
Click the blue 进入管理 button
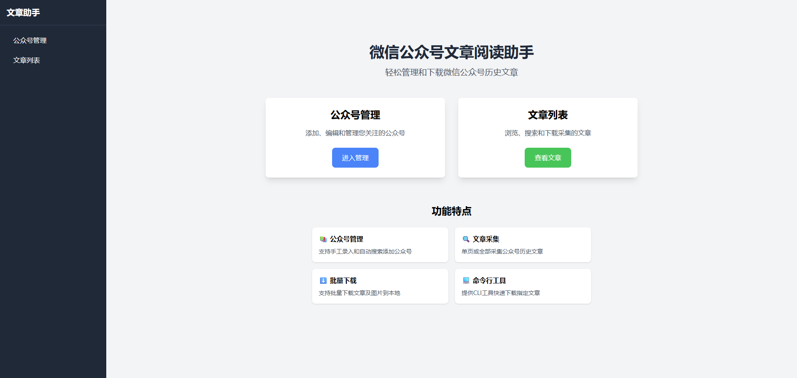[355, 158]
